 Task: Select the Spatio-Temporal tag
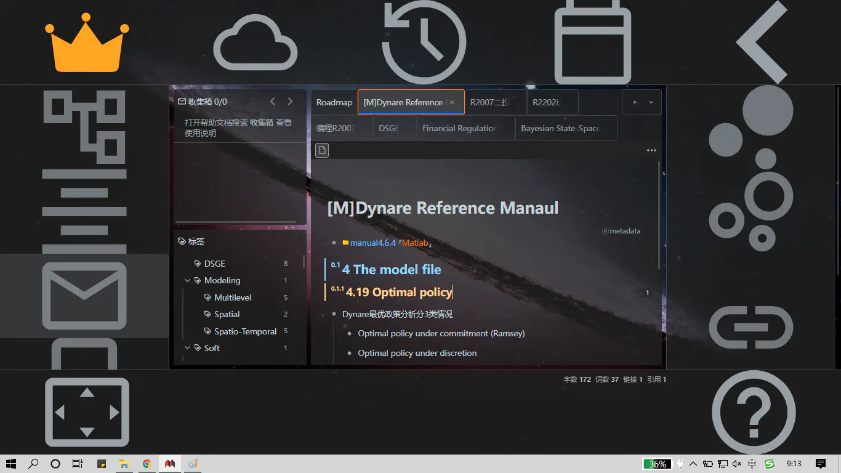click(245, 331)
